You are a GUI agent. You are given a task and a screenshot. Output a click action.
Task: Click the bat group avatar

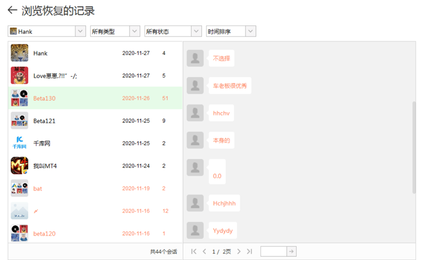point(20,188)
